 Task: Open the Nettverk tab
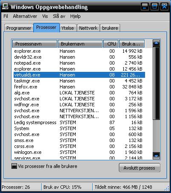88,28
